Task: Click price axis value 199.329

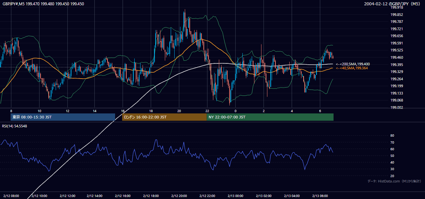Action: [x=396, y=72]
